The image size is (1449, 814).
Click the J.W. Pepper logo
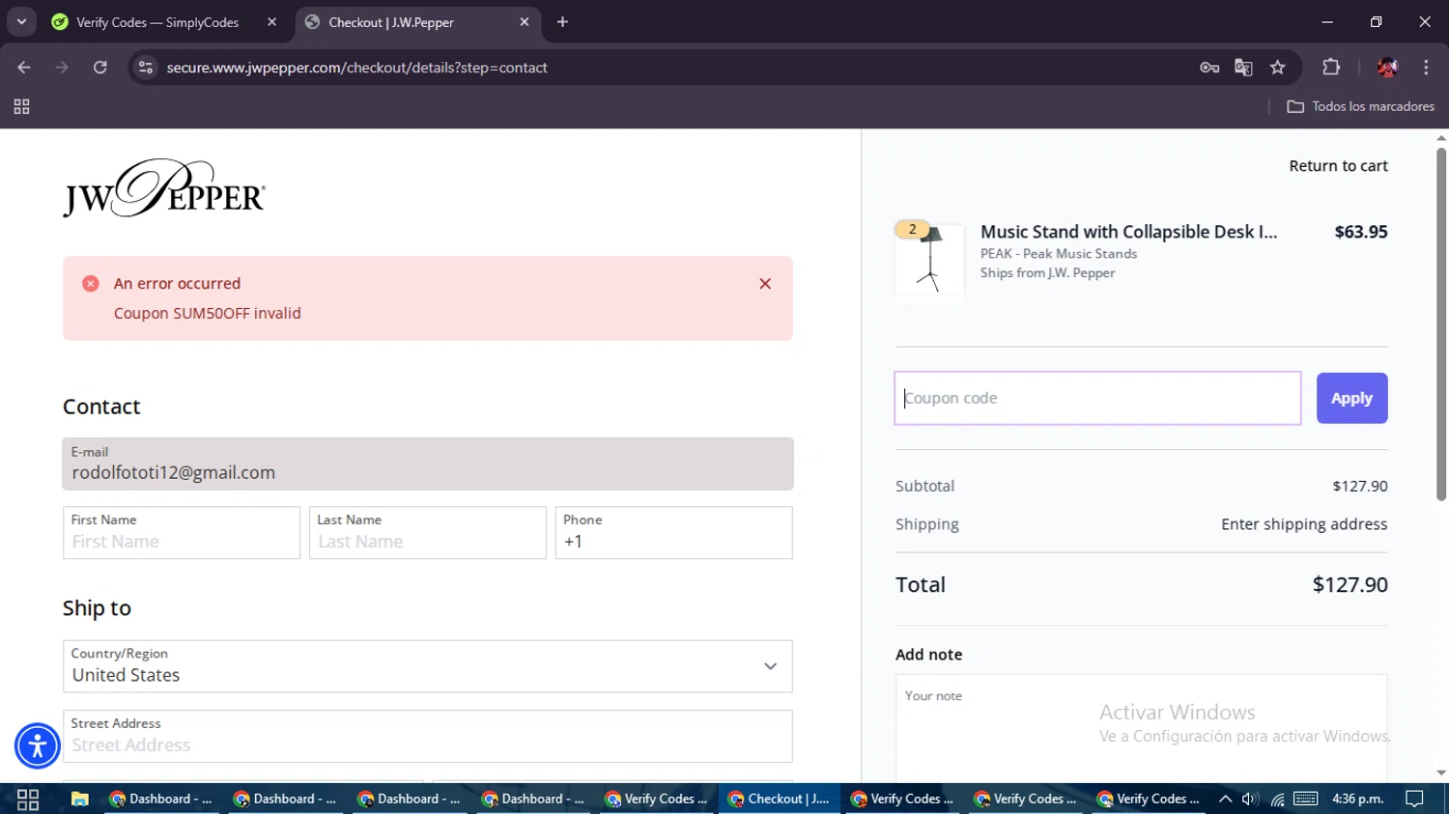click(164, 188)
